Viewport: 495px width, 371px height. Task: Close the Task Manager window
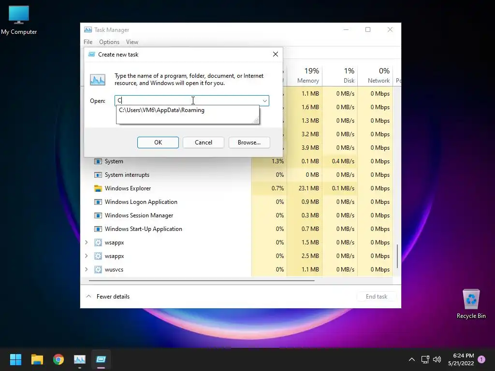tap(390, 29)
